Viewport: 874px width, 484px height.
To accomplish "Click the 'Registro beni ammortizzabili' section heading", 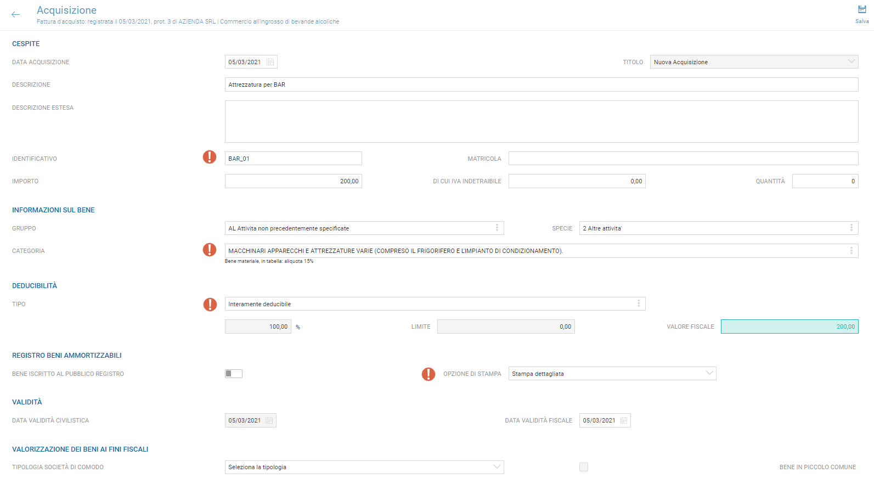I will coord(67,356).
